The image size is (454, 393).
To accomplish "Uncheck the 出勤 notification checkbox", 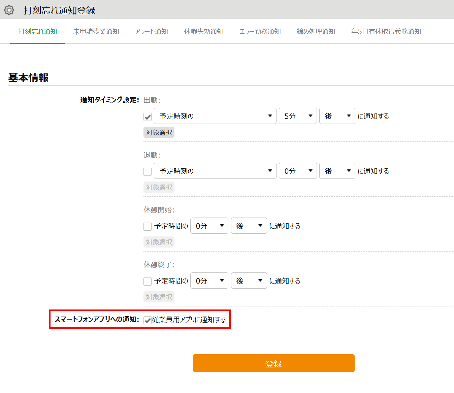I will (x=148, y=117).
